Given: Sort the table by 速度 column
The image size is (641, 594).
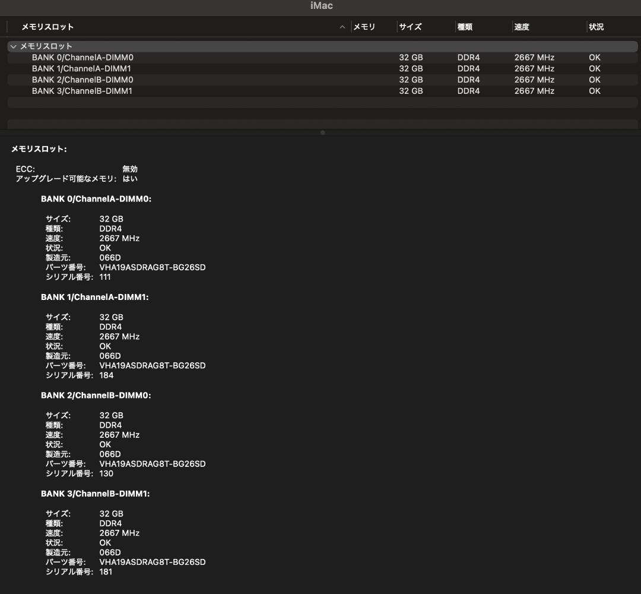Looking at the screenshot, I should (x=522, y=27).
